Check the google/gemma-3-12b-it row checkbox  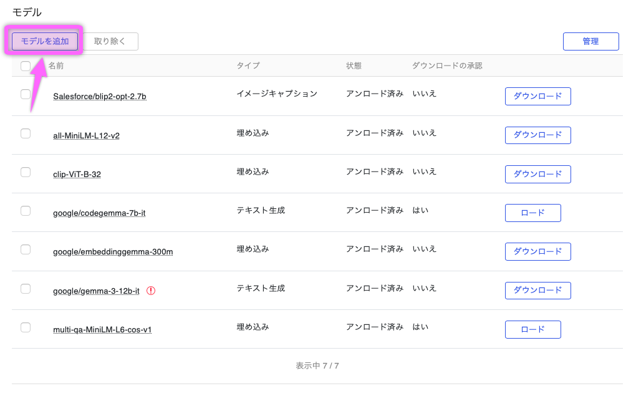26,289
